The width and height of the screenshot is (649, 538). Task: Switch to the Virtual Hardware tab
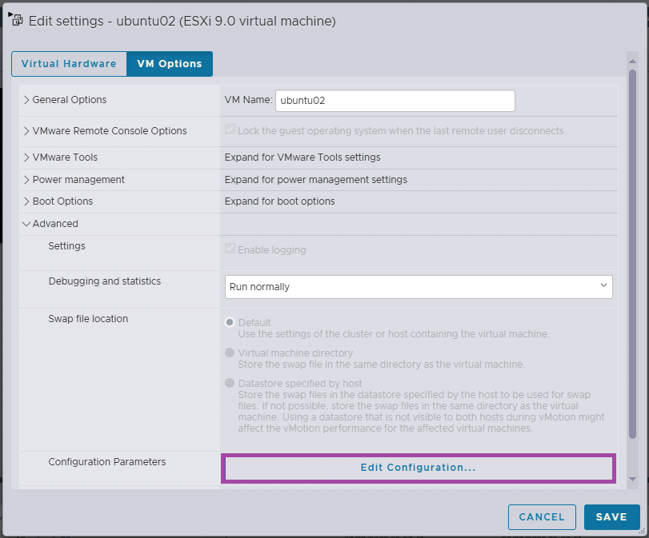[x=69, y=64]
